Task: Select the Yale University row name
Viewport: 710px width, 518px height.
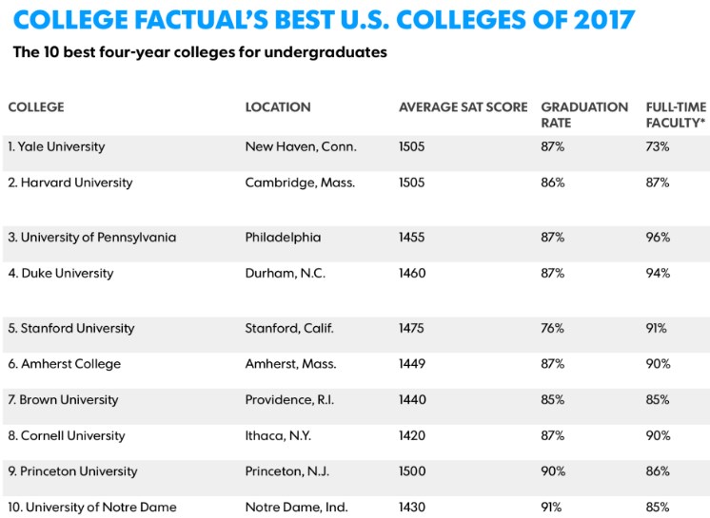Action: 56,147
